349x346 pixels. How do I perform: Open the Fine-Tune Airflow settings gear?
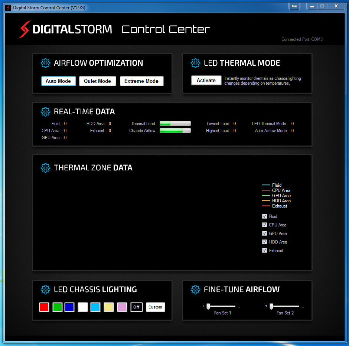tap(196, 290)
